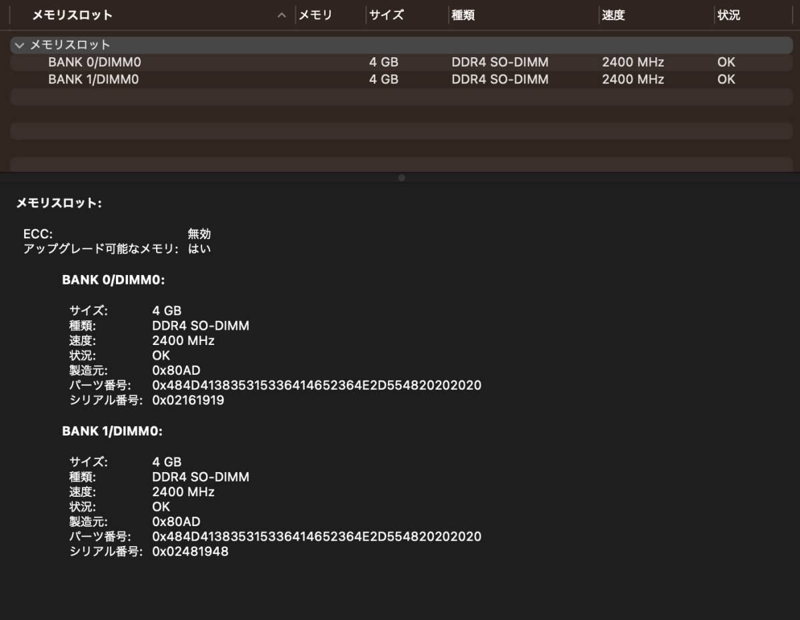Screen dimensions: 800x620
Task: Click the 種類 column header
Action: (x=463, y=15)
